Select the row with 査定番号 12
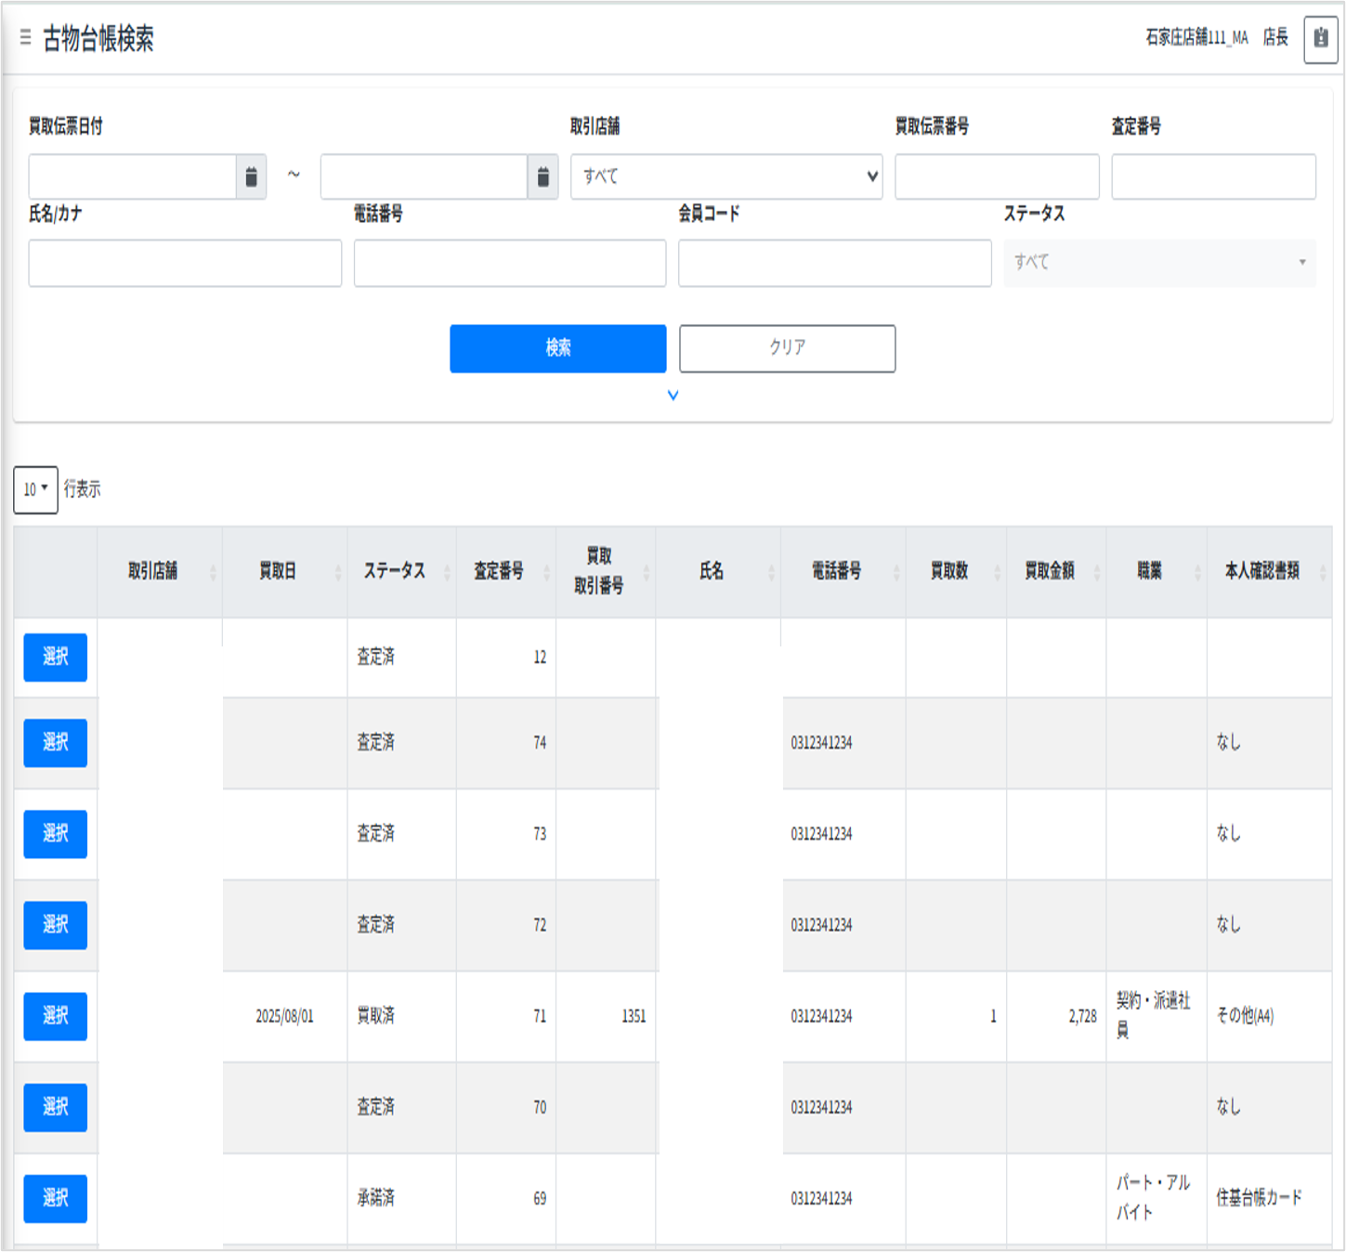 [x=56, y=658]
